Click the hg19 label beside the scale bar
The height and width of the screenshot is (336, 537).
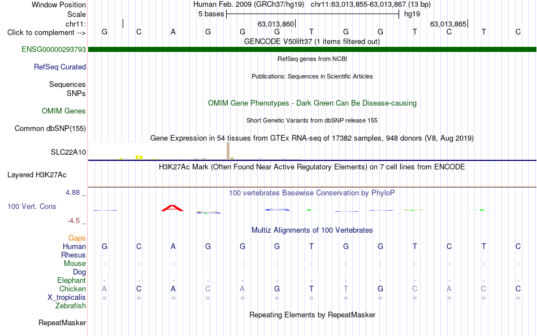pyautogui.click(x=412, y=14)
